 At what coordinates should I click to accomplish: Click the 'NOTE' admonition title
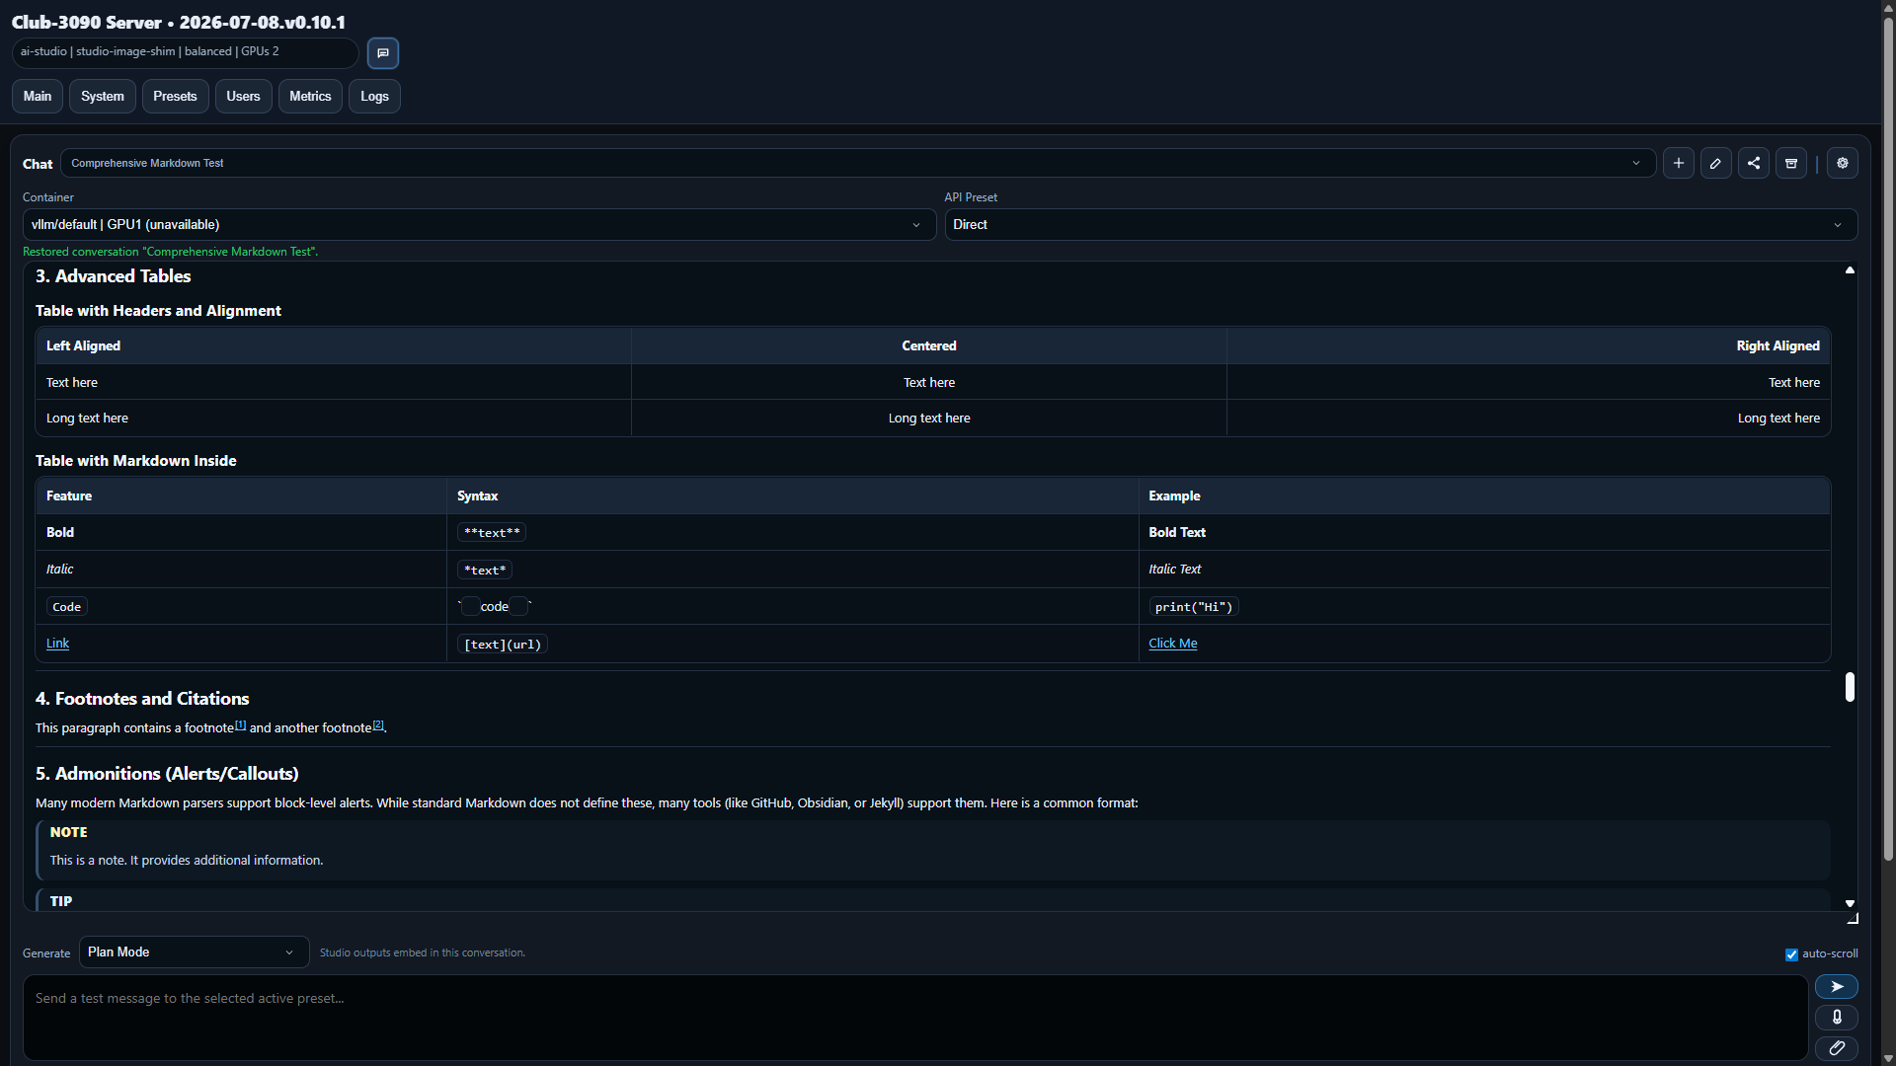(68, 832)
